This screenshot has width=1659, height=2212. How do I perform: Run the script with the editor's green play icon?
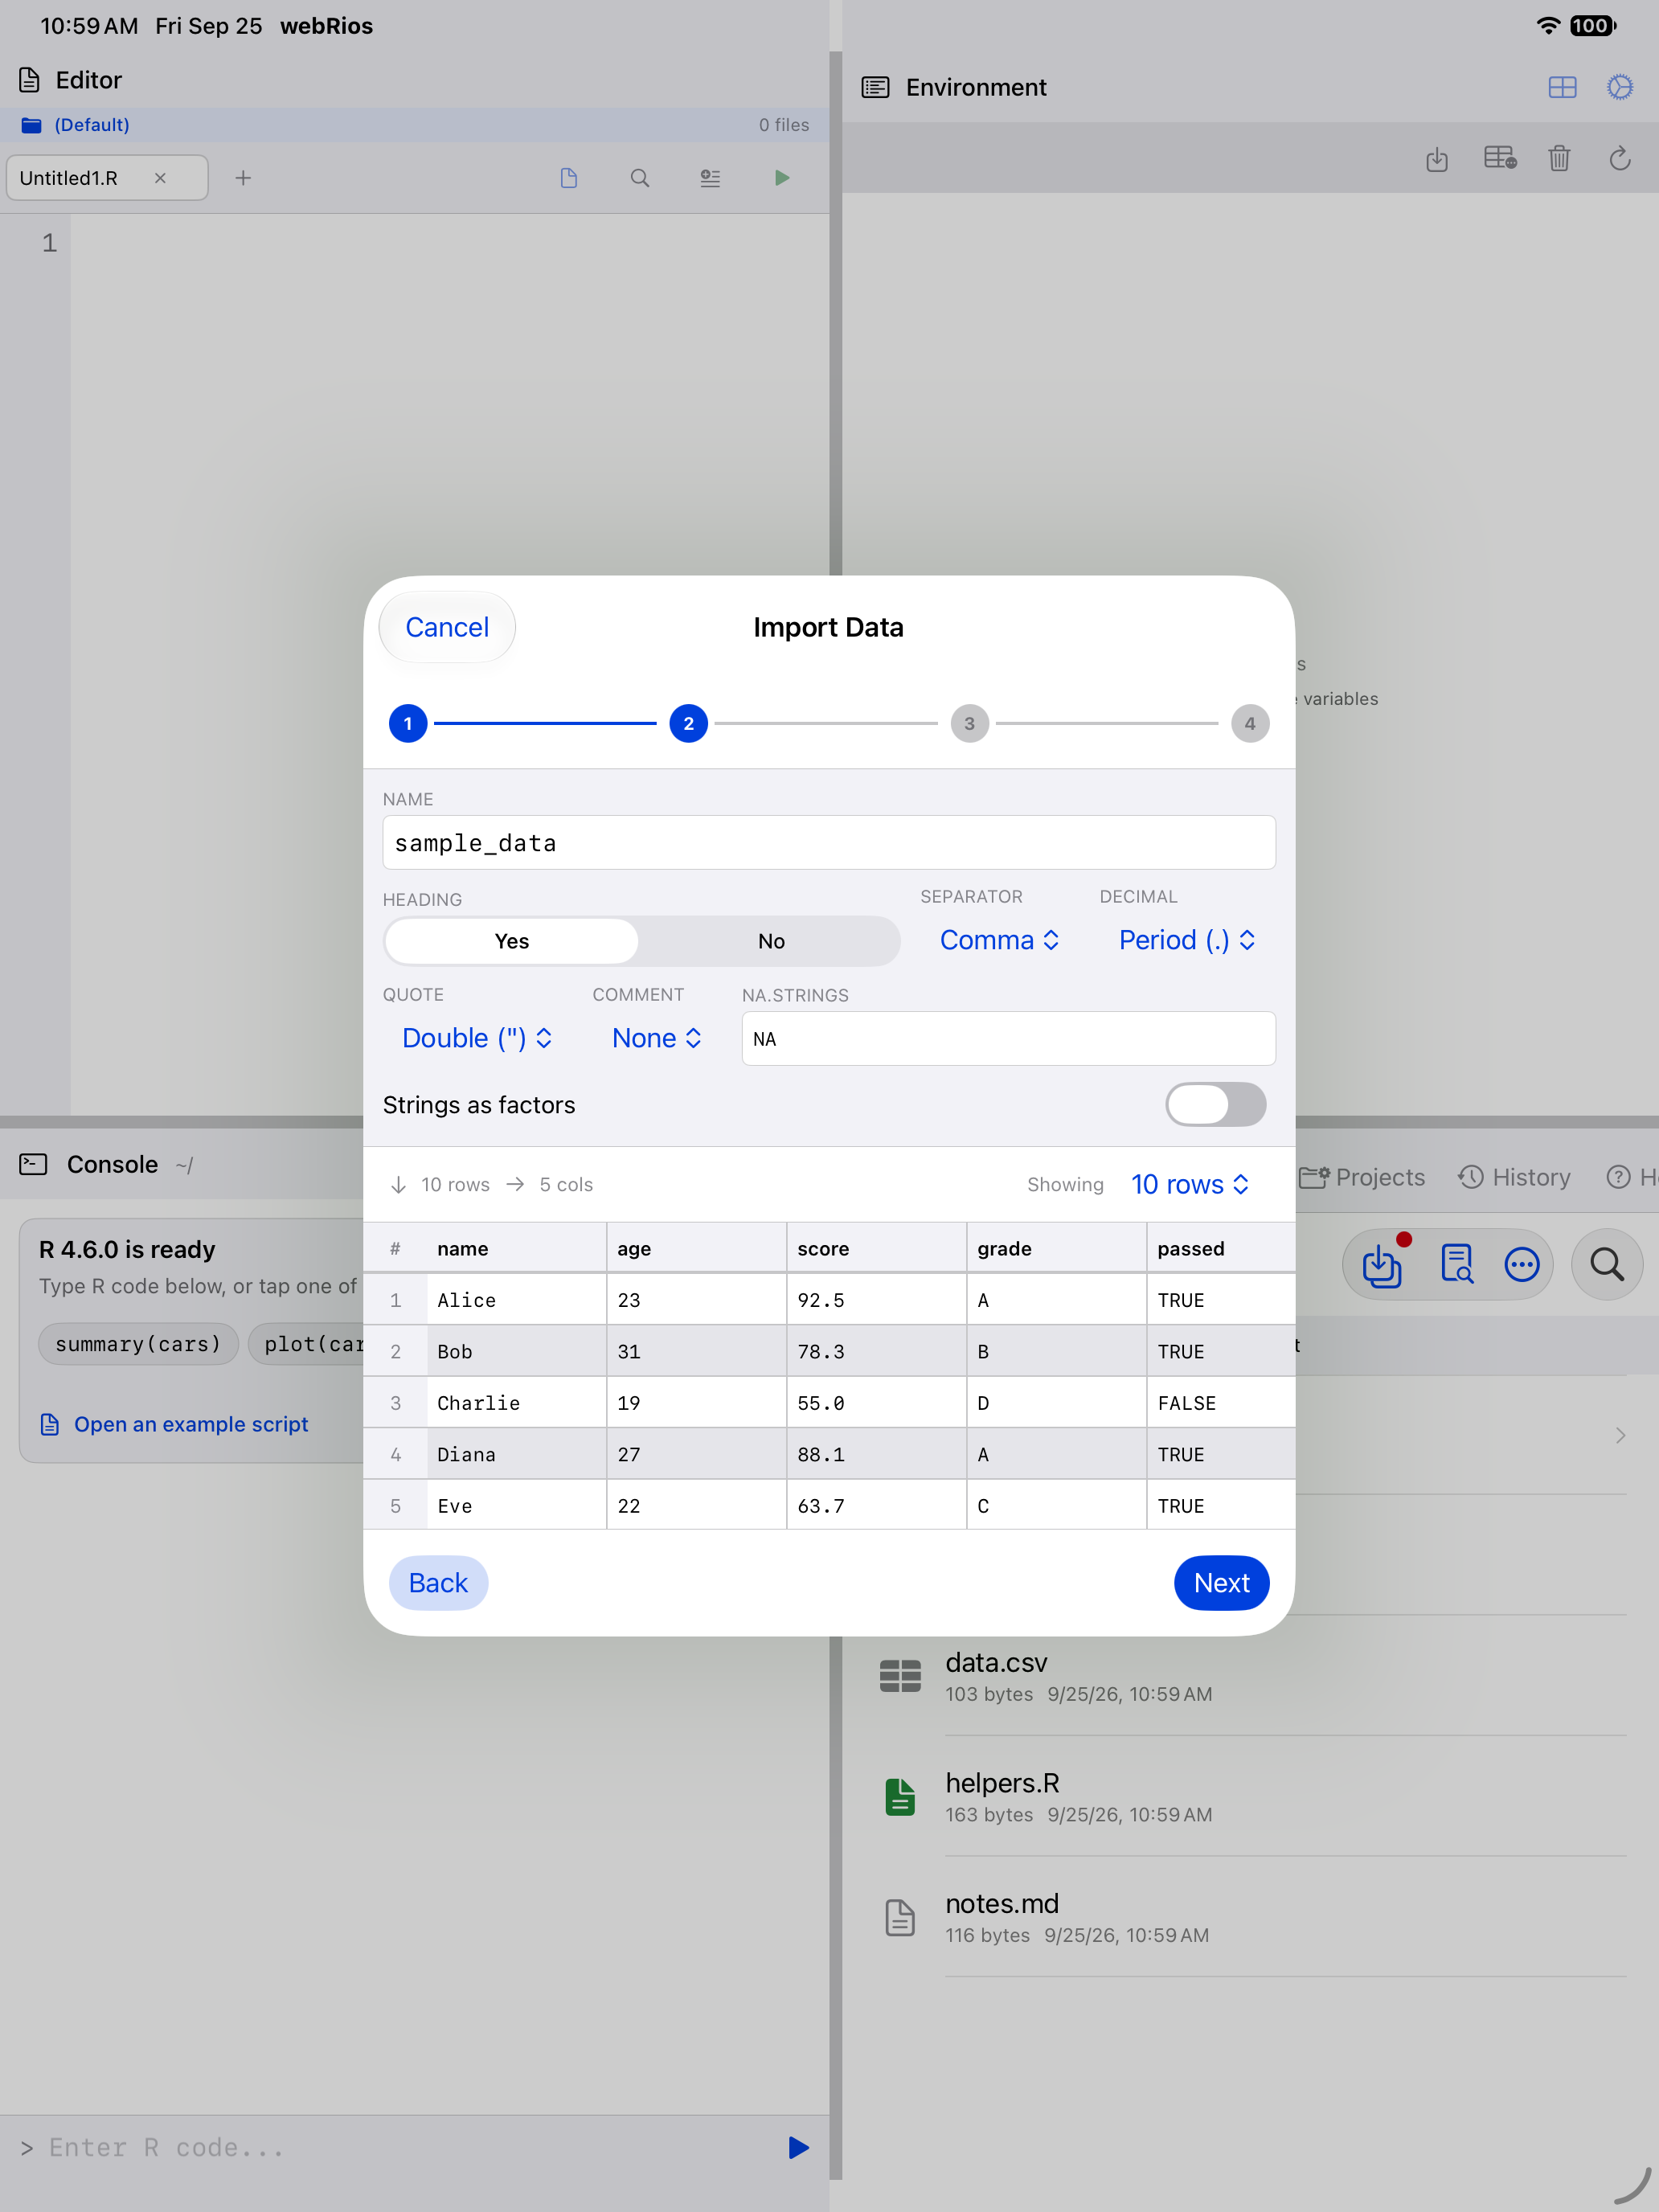click(x=782, y=178)
